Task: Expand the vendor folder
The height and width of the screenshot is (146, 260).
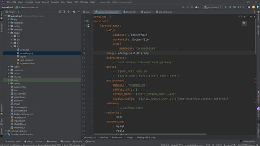Action: click(8, 84)
